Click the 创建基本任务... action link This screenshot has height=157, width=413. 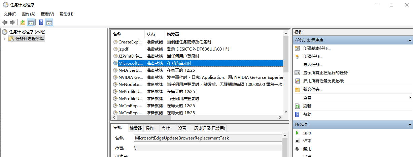(317, 49)
